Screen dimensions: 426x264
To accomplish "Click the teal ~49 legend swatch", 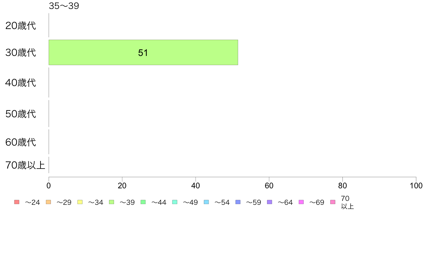I will [175, 202].
